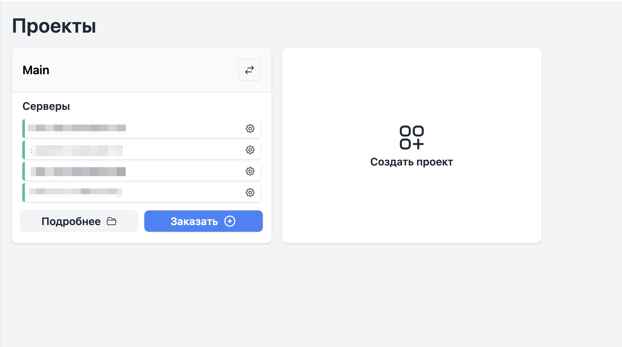Click the "Проекты" page heading
This screenshot has width=622, height=347.
pyautogui.click(x=54, y=26)
